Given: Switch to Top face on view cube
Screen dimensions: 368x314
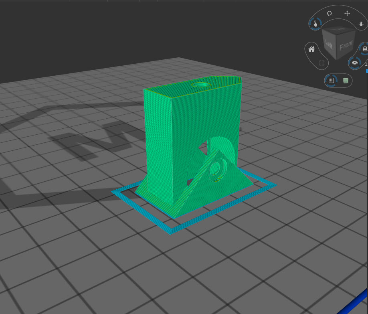Looking at the screenshot, I should click(339, 29).
